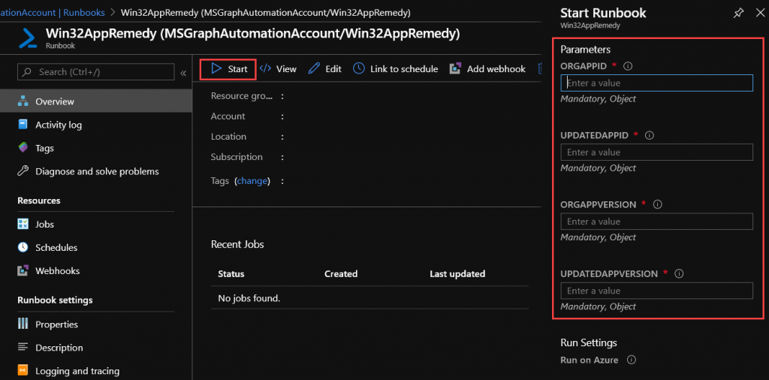Open Description in Runbook settings

(x=59, y=348)
